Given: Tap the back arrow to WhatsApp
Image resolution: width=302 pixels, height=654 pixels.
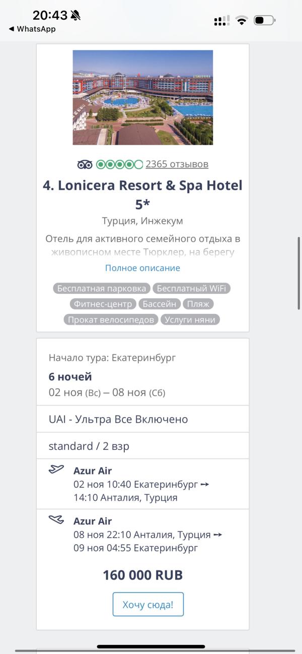Looking at the screenshot, I should (x=11, y=29).
